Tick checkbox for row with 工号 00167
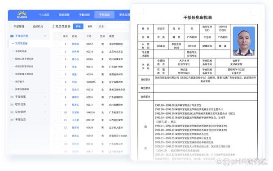This screenshot has height=171, width=273. click(x=57, y=44)
